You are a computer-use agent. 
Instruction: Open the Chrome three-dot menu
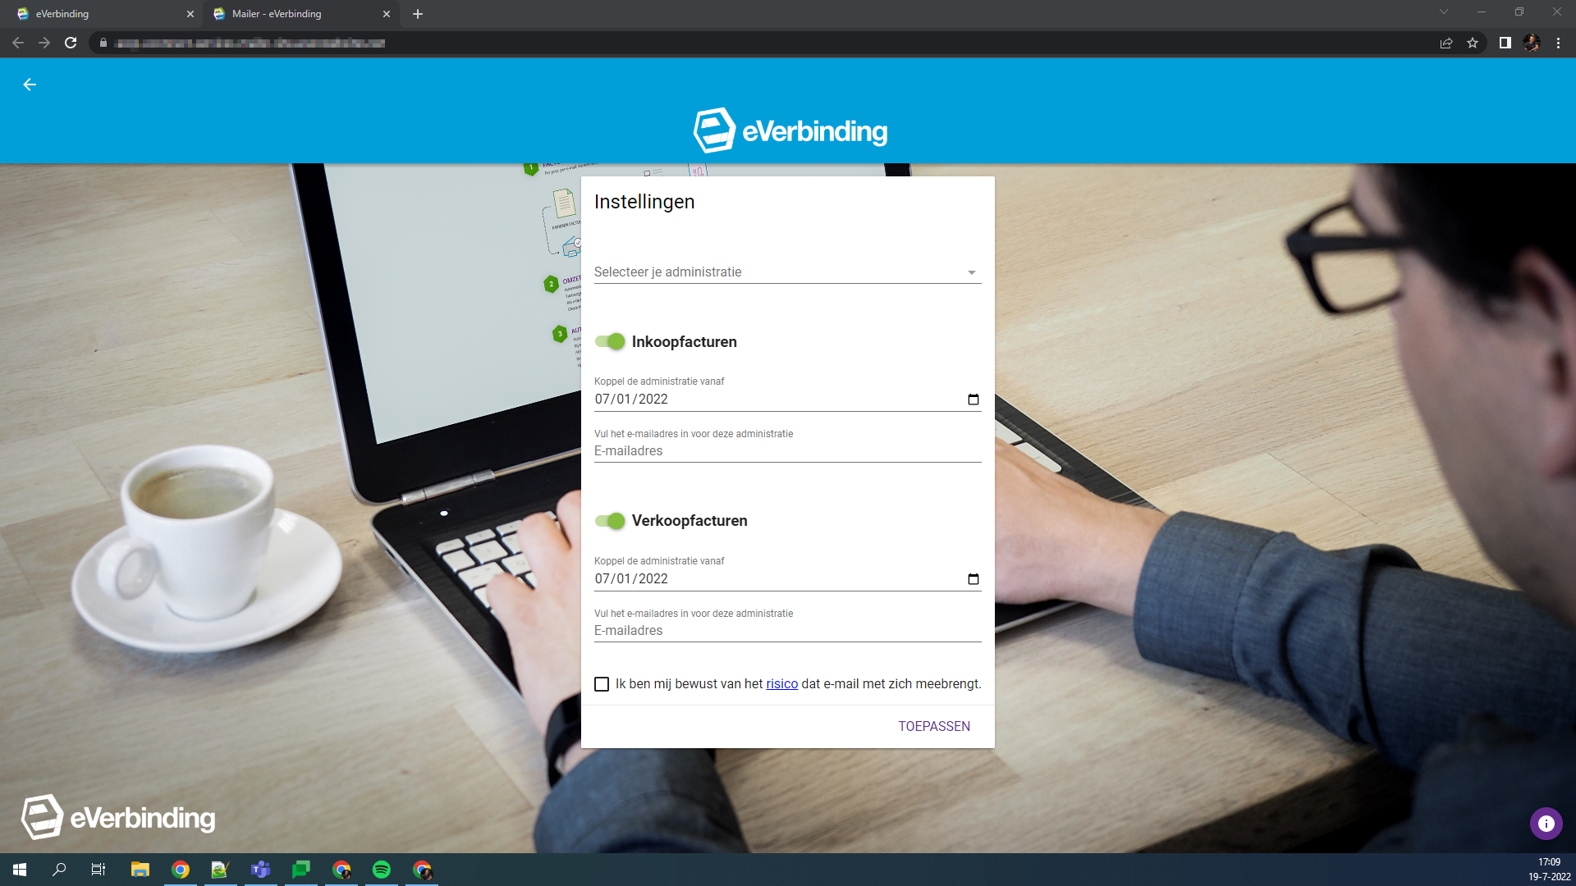click(1558, 43)
